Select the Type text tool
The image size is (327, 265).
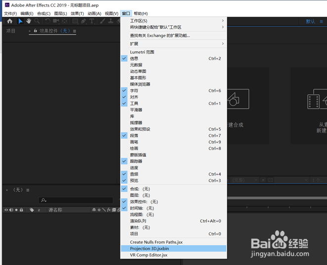coord(92,21)
